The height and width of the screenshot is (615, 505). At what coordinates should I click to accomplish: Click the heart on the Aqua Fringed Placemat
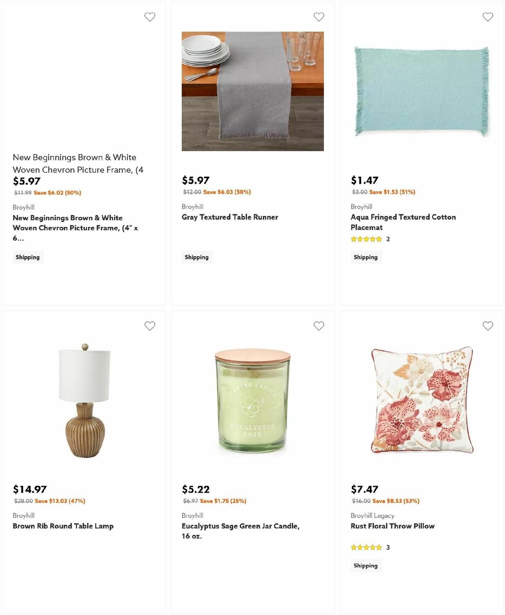coord(488,17)
